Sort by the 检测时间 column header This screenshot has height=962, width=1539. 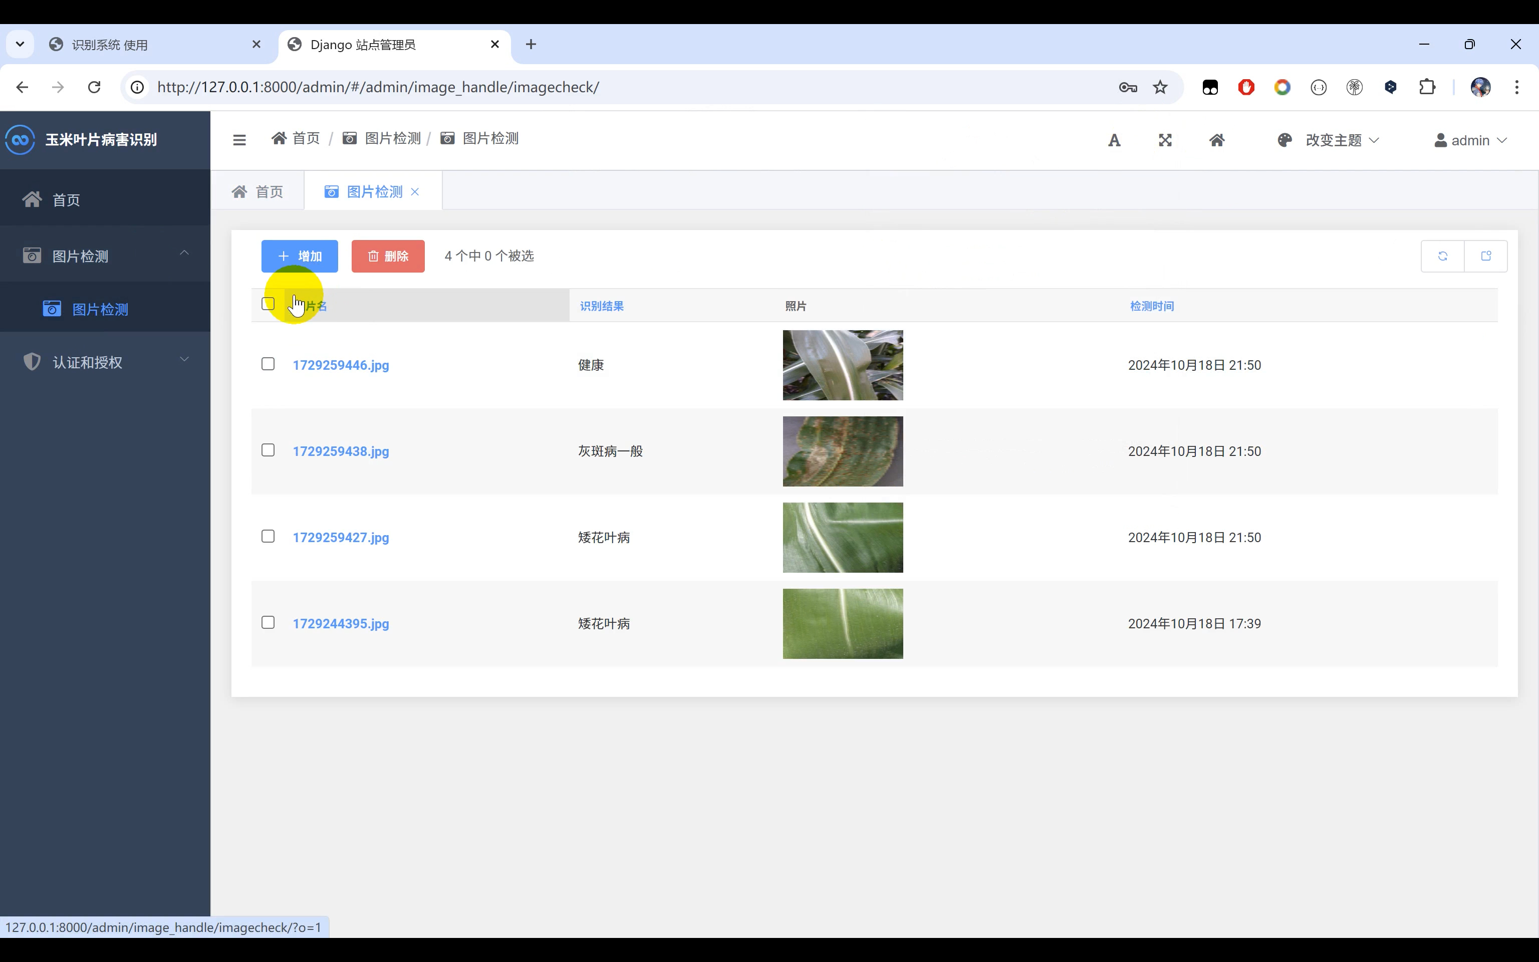tap(1152, 306)
